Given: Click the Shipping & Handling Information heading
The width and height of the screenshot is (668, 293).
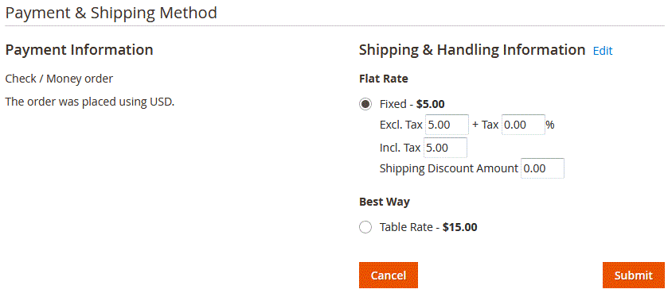Looking at the screenshot, I should coord(472,50).
